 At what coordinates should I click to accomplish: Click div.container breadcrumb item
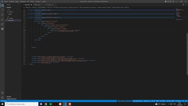(x=73, y=7)
